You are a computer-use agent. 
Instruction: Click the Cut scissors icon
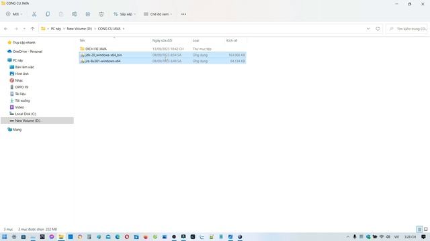pos(34,14)
